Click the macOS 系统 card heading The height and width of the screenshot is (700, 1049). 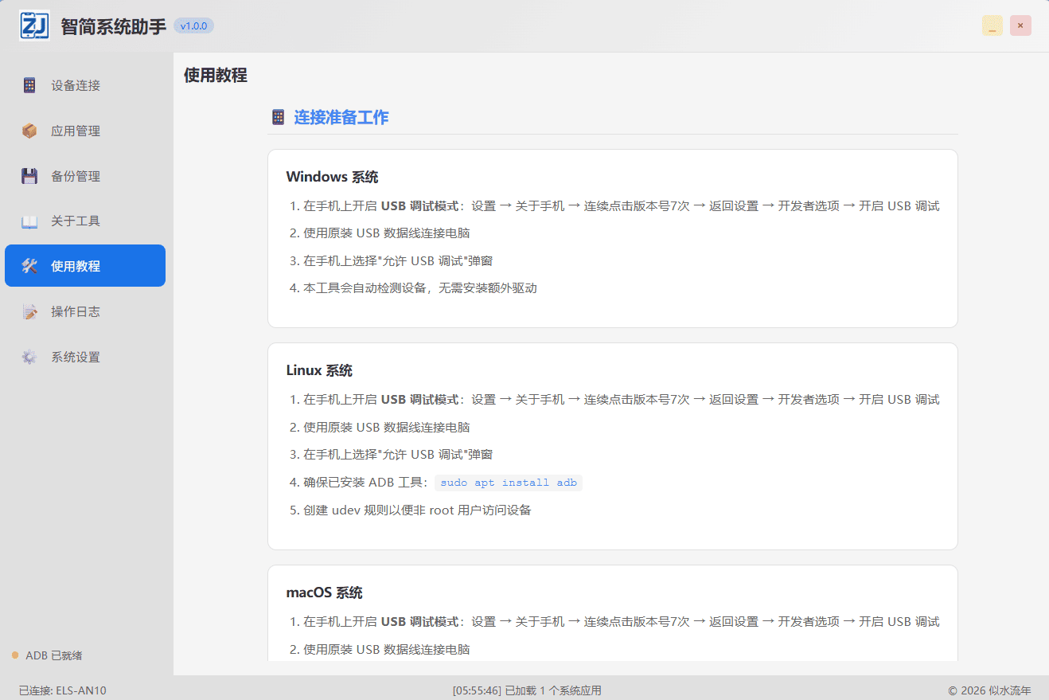click(x=324, y=592)
